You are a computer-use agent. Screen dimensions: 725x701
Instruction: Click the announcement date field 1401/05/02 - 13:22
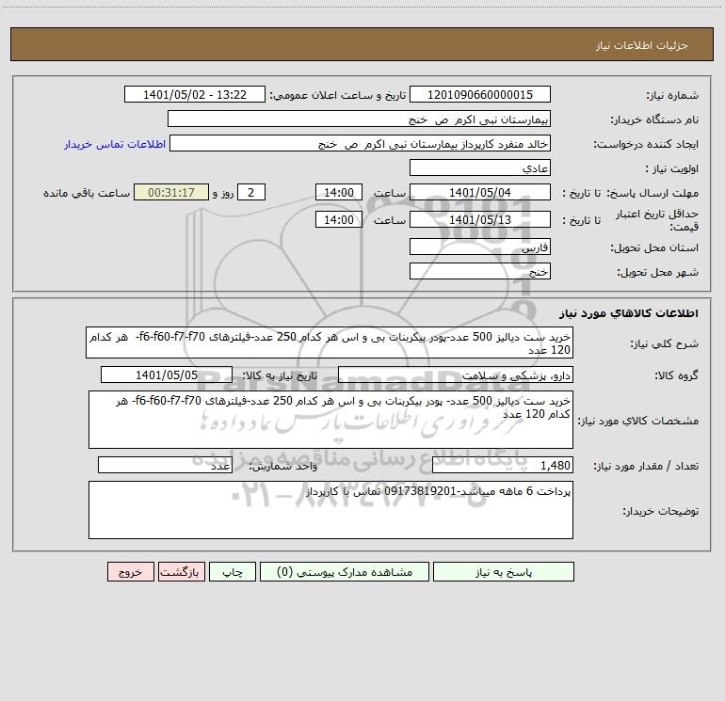(x=195, y=94)
